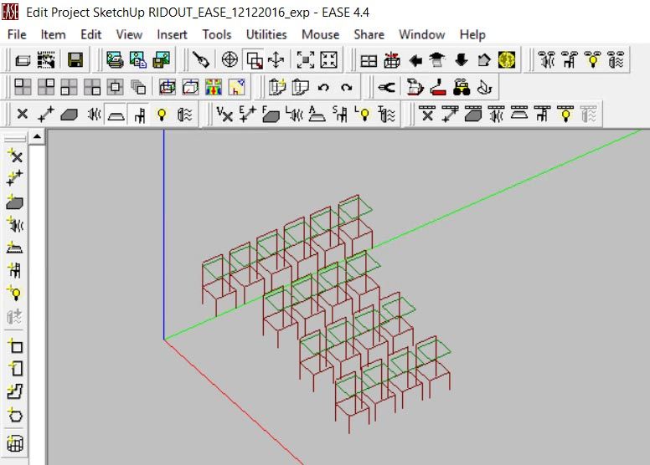Click the center pane view icon
The height and width of the screenshot is (465, 650).
coord(115,87)
